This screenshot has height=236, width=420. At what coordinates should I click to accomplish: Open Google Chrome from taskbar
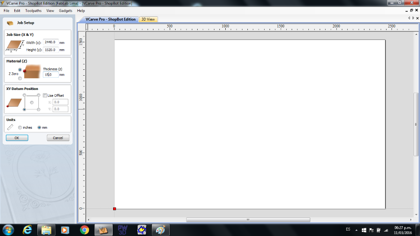pos(85,230)
